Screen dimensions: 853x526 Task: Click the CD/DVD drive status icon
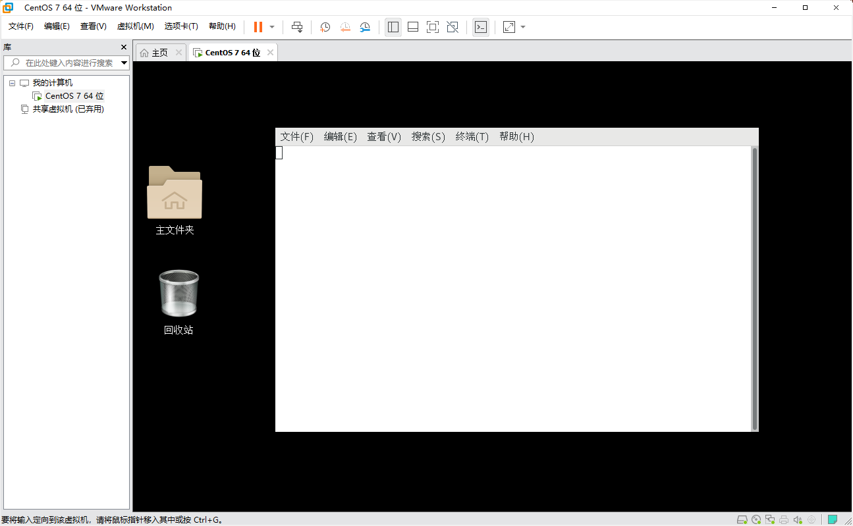756,520
